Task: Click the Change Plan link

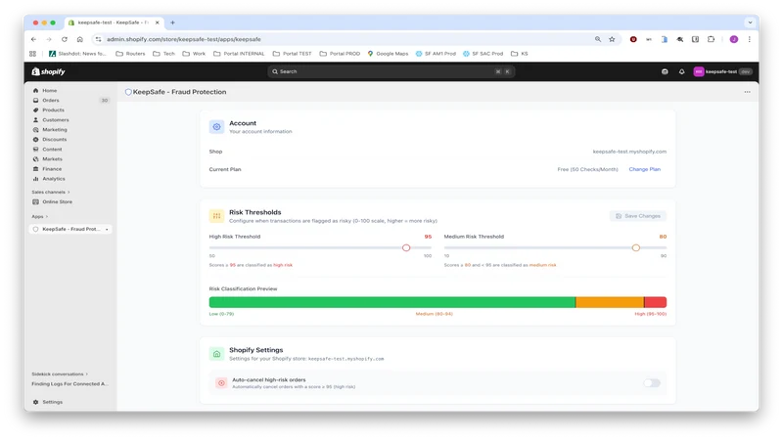Action: [x=644, y=169]
